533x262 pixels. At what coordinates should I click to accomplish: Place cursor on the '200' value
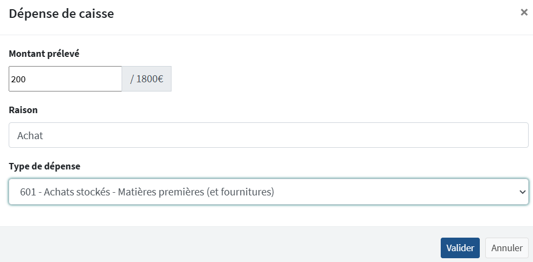(18, 79)
